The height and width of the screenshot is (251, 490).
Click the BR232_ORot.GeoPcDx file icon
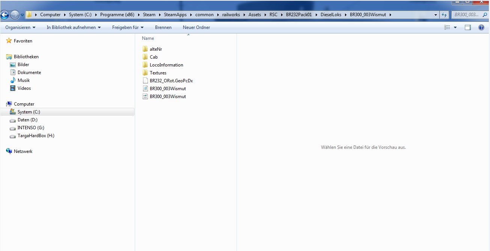coord(145,80)
